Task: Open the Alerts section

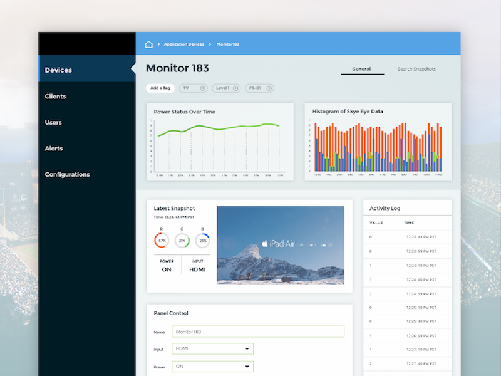Action: tap(54, 148)
